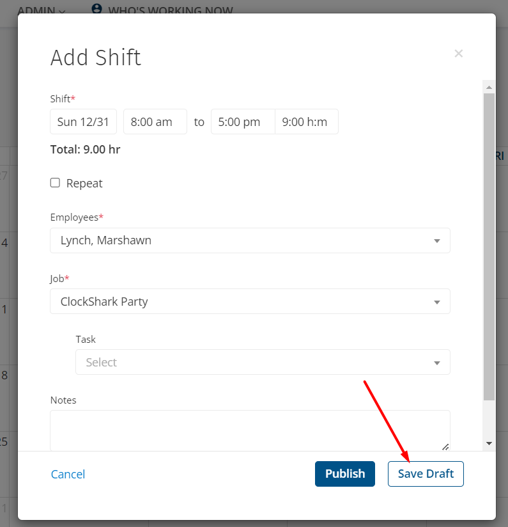
Task: Close the Add Shift dialog with X
Action: pyautogui.click(x=458, y=54)
